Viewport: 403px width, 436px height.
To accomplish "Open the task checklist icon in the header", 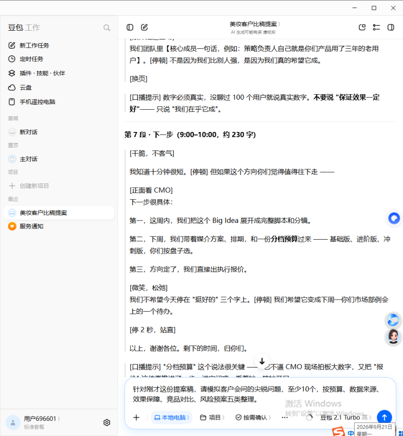I will point(376,27).
